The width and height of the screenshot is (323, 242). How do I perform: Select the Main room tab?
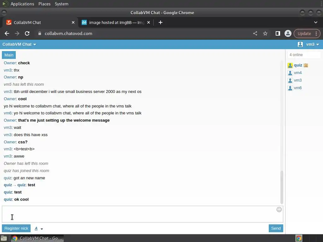(x=9, y=55)
